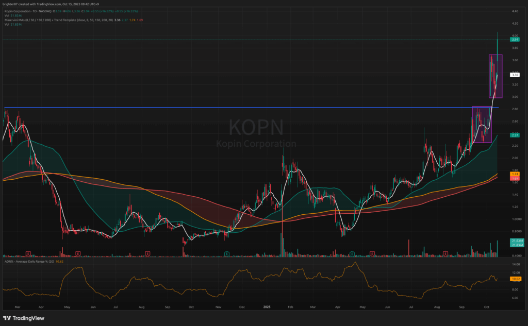Click the red earnings marker in mid-August 2024
The image size is (528, 326).
[x=147, y=253]
